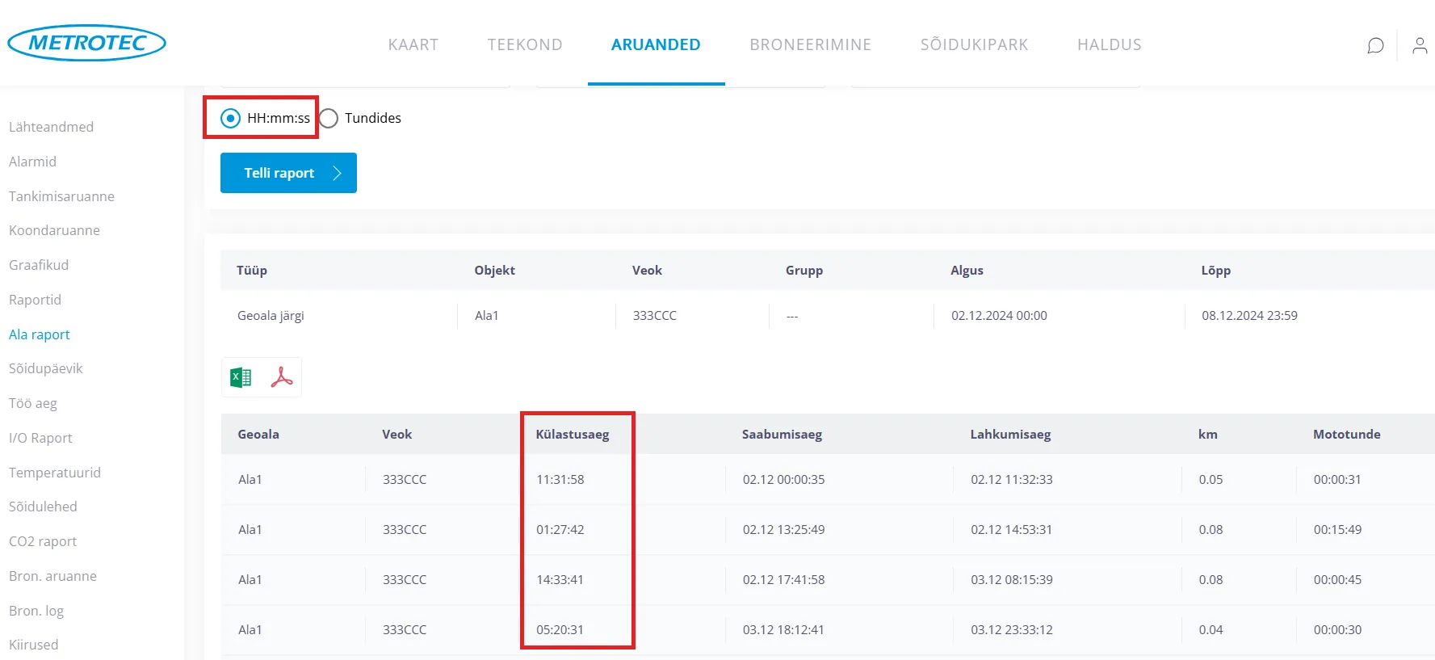Image resolution: width=1435 pixels, height=660 pixels.
Task: Open the KAART tab
Action: (x=413, y=44)
